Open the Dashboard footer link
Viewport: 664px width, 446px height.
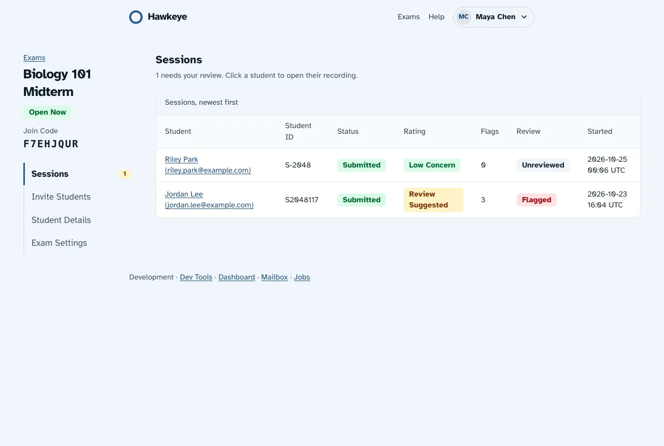pyautogui.click(x=237, y=277)
